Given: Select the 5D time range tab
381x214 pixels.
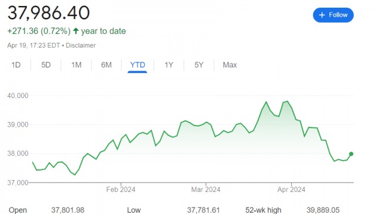Looking at the screenshot, I should [x=46, y=65].
